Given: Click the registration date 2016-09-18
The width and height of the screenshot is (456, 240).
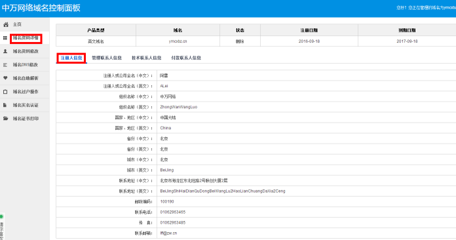Looking at the screenshot, I should click(x=309, y=41).
